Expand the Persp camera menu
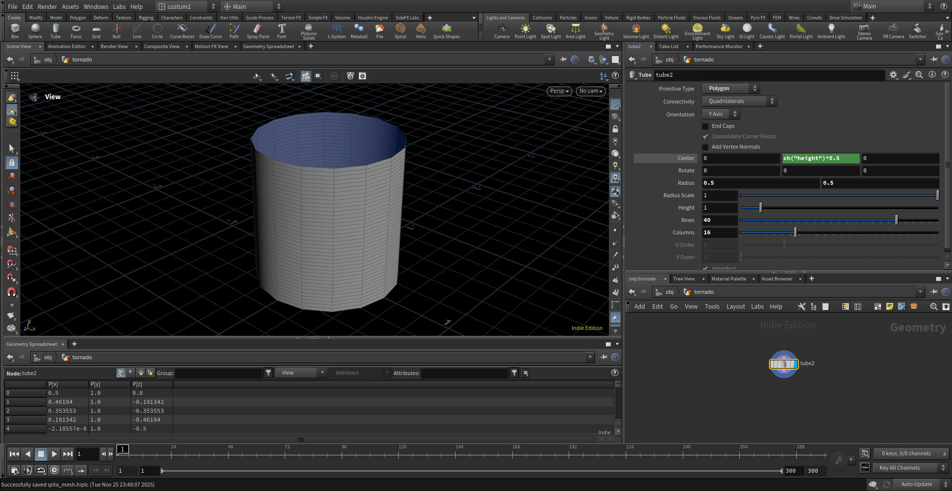Viewport: 952px width, 491px height. 559,91
